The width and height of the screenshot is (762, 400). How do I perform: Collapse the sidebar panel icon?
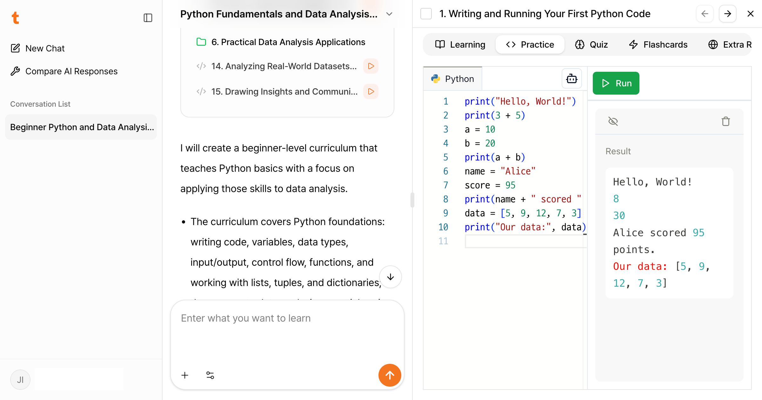coord(148,18)
